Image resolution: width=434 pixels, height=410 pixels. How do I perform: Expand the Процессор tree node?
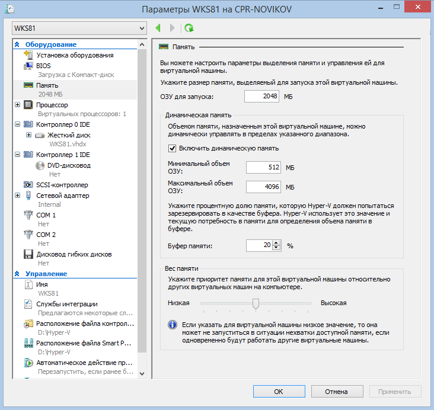(17, 105)
